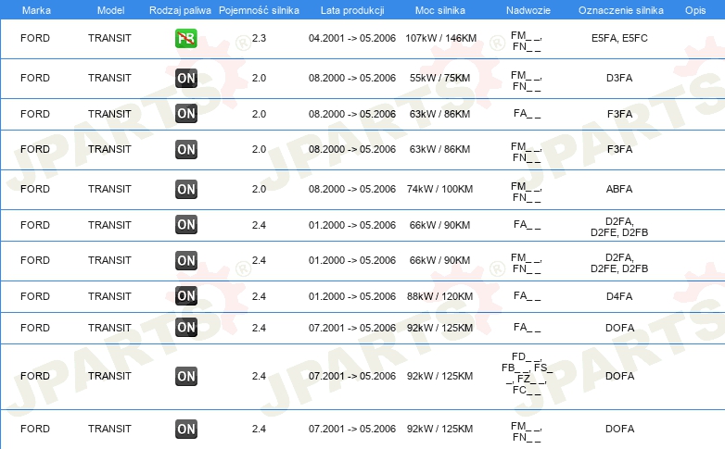The image size is (725, 449).
Task: Click production years 04.2001 -> 05.2006
Action: 352,38
